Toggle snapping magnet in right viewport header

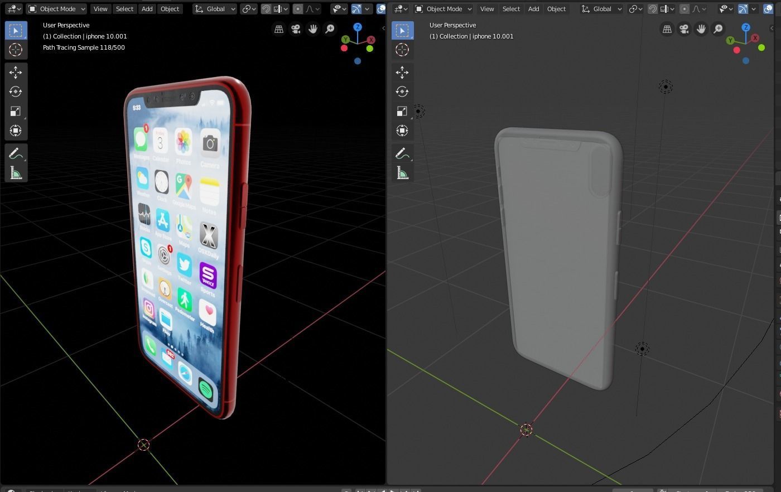point(653,9)
